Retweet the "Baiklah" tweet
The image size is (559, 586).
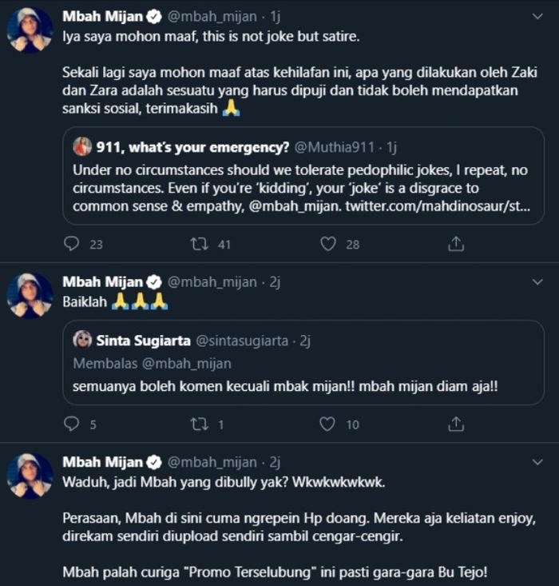click(x=200, y=424)
